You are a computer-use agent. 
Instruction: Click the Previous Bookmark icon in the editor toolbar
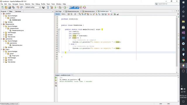(x=94, y=14)
